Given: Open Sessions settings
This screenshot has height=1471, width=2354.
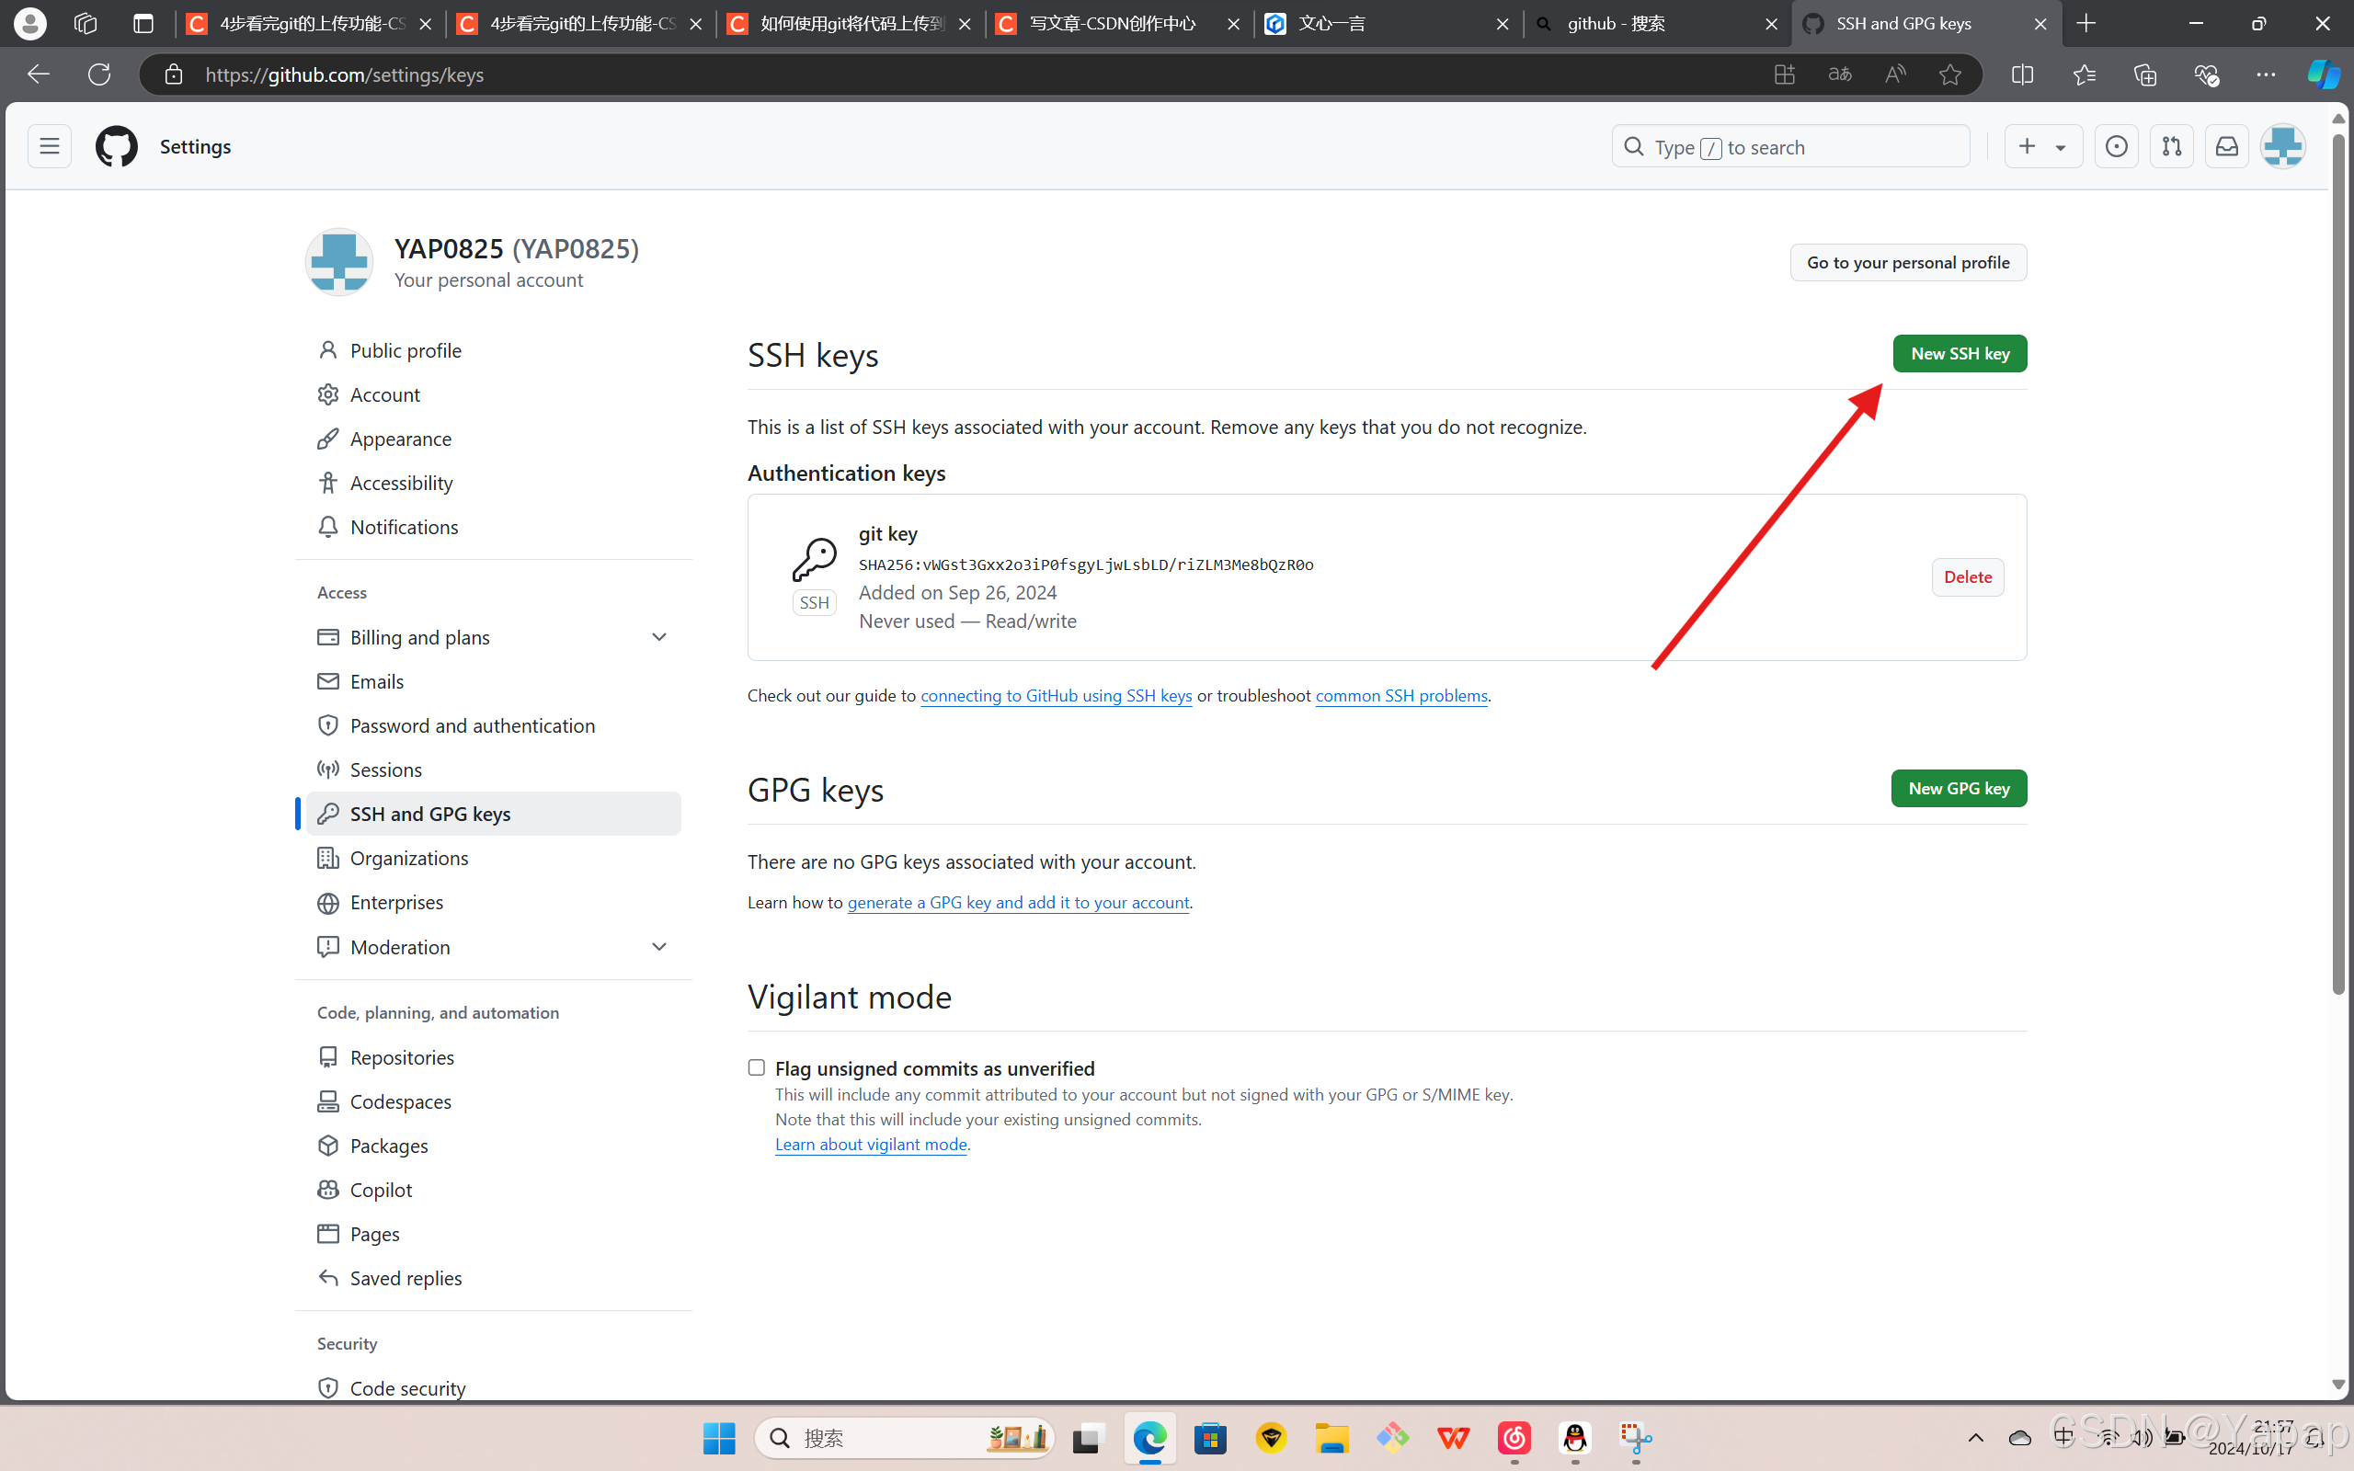Looking at the screenshot, I should tap(493, 770).
